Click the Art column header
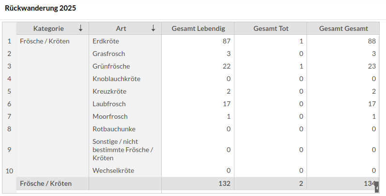Image resolution: width=386 pixels, height=196 pixels. 121,28
